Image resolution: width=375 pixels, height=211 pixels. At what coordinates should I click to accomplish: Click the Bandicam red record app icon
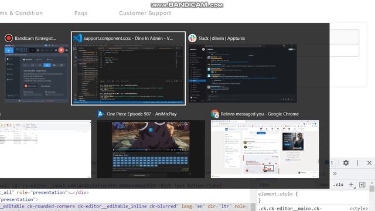9,38
